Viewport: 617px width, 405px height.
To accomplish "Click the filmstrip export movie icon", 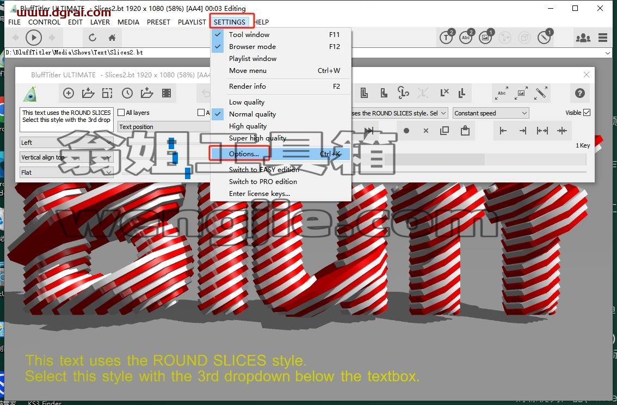I will pyautogui.click(x=166, y=93).
